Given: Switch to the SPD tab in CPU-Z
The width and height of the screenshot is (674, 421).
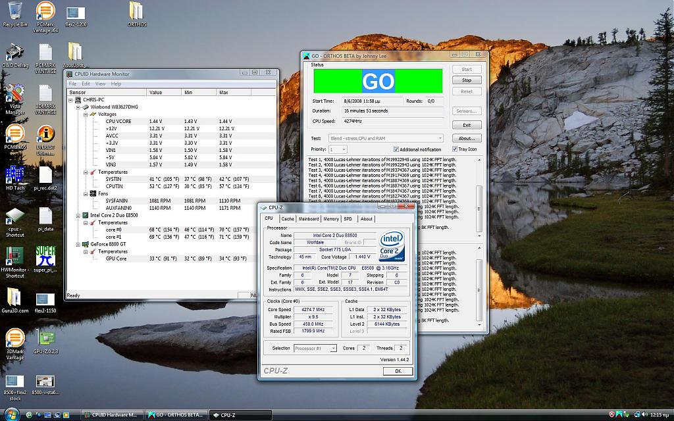Looking at the screenshot, I should coord(348,219).
